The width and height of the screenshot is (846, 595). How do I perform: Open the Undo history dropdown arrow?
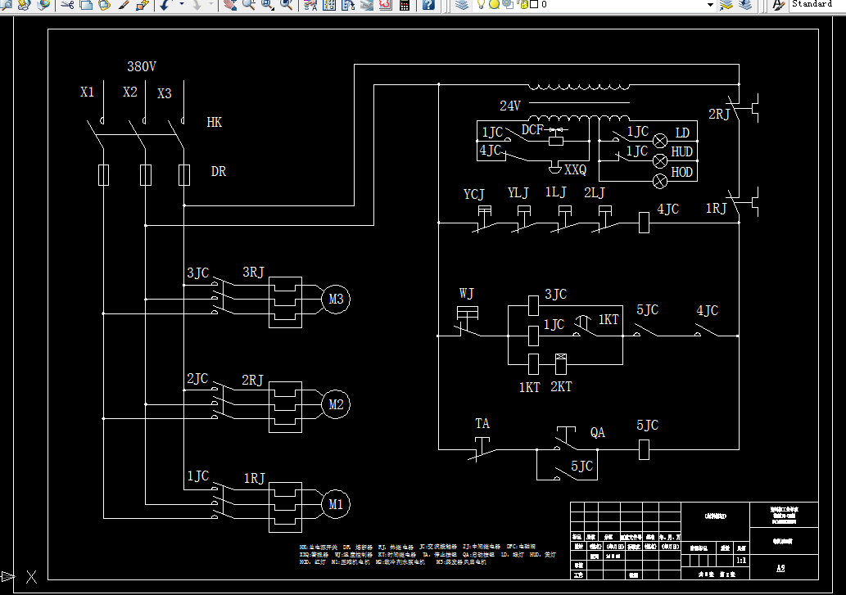(x=181, y=5)
